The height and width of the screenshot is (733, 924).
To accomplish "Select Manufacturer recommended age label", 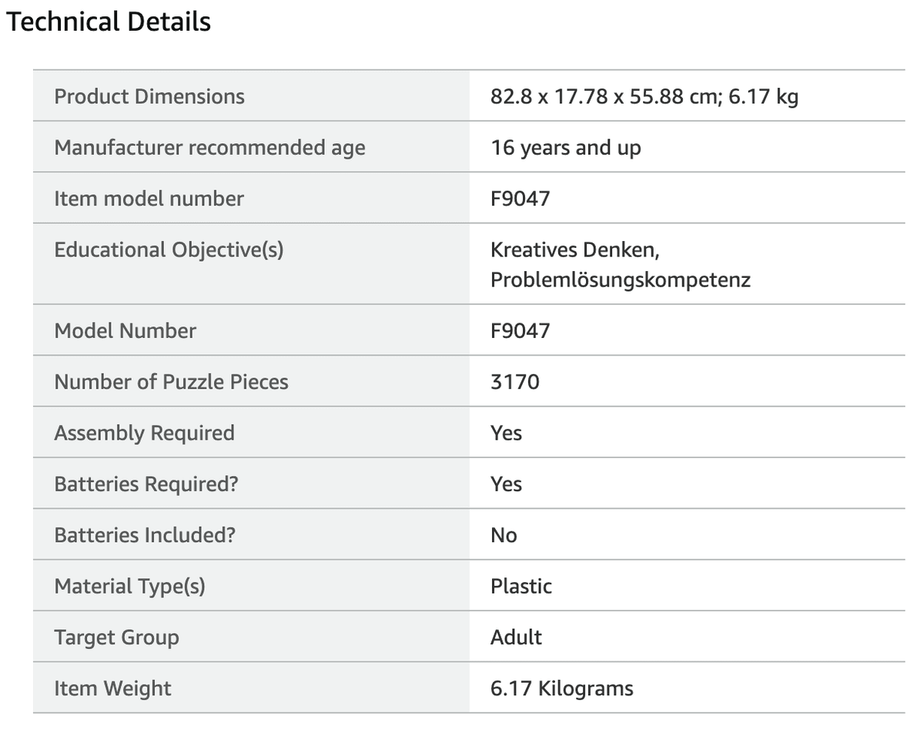I will [x=209, y=147].
